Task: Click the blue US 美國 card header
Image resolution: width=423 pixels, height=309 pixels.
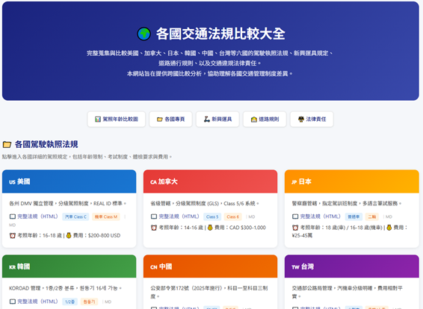Action: click(69, 181)
